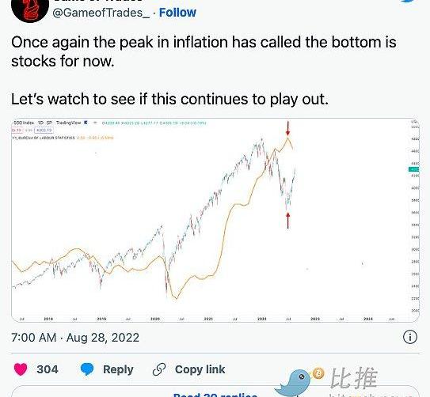Open the S&P 500 inflation chart image
The image size is (430, 397).
(x=215, y=220)
